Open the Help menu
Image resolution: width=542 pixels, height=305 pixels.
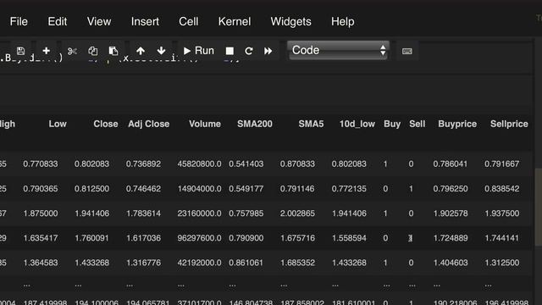pos(342,21)
